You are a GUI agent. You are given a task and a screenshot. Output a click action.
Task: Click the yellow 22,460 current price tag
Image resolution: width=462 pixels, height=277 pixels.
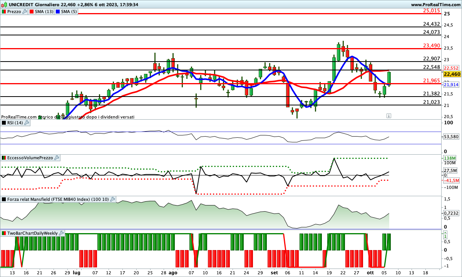click(x=452, y=74)
